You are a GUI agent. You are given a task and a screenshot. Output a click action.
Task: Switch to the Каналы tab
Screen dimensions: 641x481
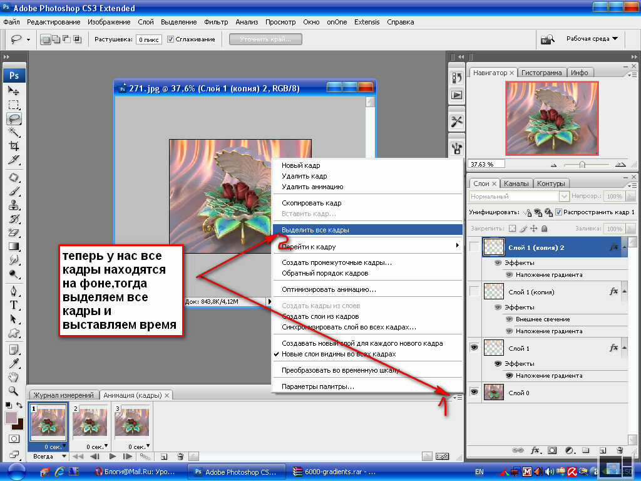click(516, 184)
